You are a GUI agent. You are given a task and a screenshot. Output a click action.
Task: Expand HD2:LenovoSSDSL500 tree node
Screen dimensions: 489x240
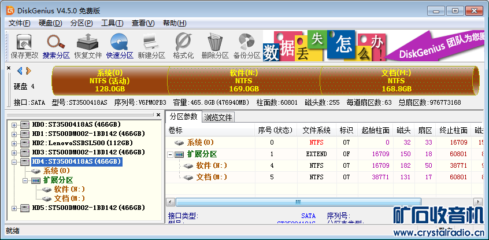point(14,143)
